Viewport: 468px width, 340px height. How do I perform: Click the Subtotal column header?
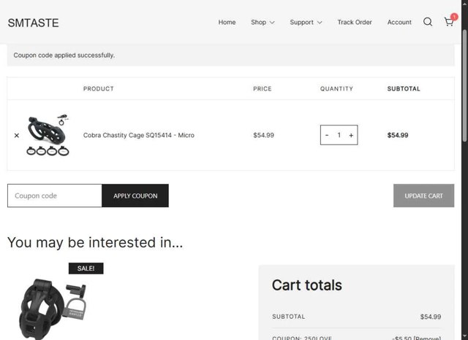pyautogui.click(x=404, y=89)
